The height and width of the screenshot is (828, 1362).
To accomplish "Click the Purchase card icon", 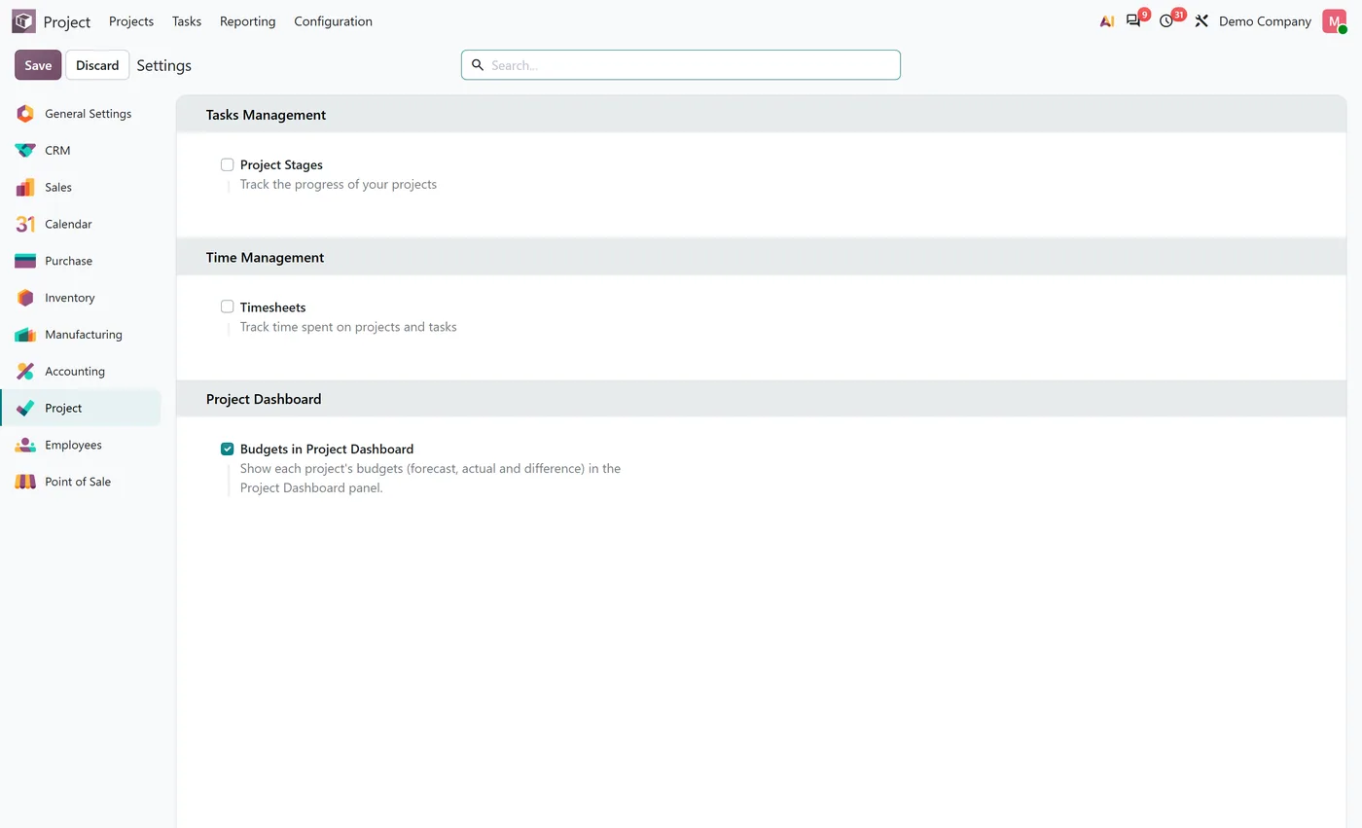I will tap(25, 261).
